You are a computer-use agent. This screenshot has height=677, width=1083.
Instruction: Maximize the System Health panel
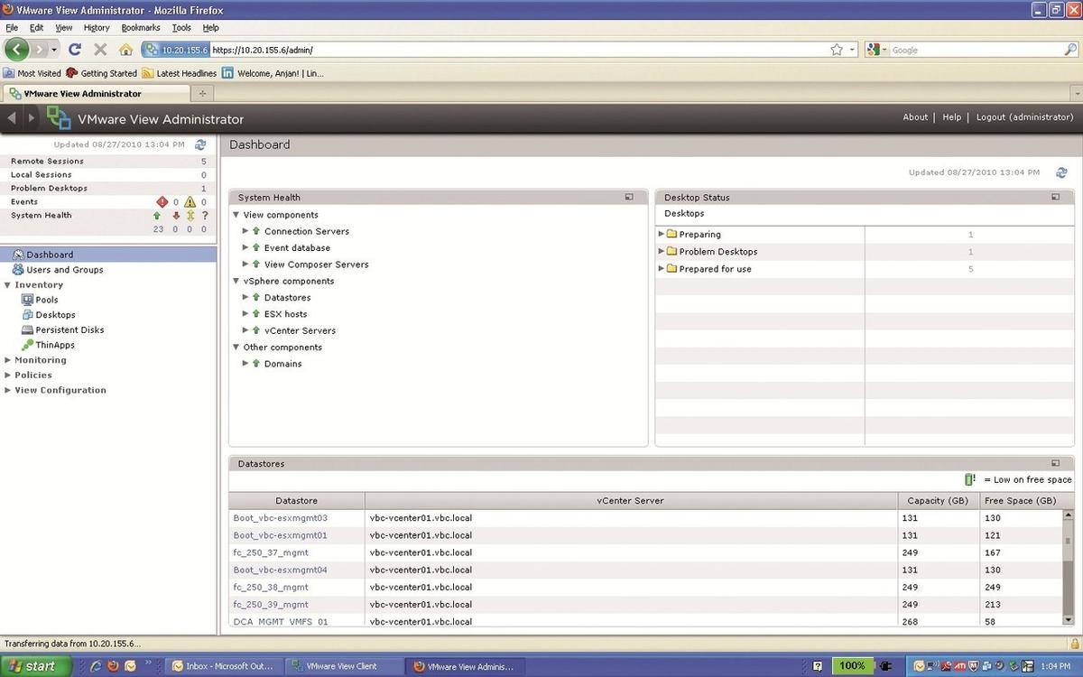point(629,197)
